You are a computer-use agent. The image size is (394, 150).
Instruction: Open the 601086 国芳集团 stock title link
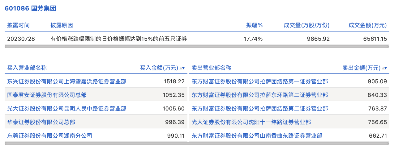pos(30,9)
